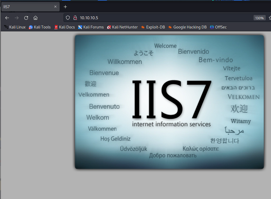Open the Exploit-DB bookmark

pos(153,27)
